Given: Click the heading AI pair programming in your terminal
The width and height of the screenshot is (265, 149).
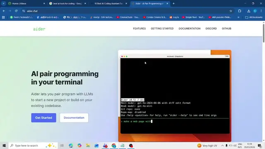Looking at the screenshot, I should click(x=65, y=78).
